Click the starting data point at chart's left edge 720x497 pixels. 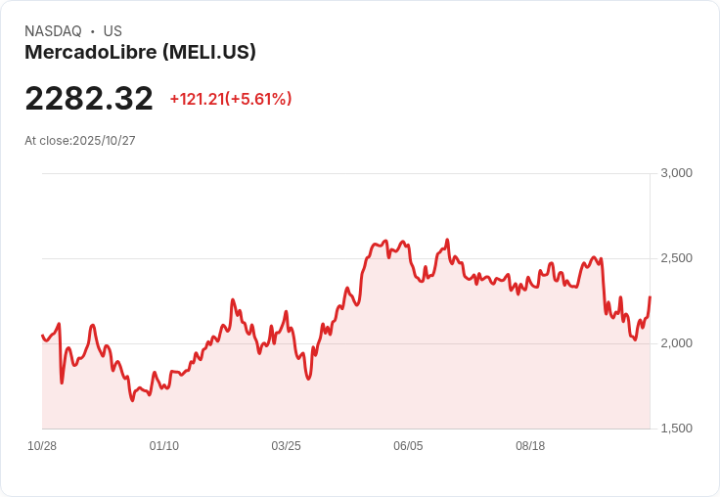(x=43, y=336)
